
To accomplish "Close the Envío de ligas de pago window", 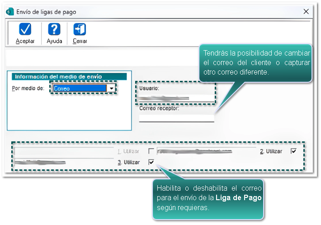I will tap(306, 11).
